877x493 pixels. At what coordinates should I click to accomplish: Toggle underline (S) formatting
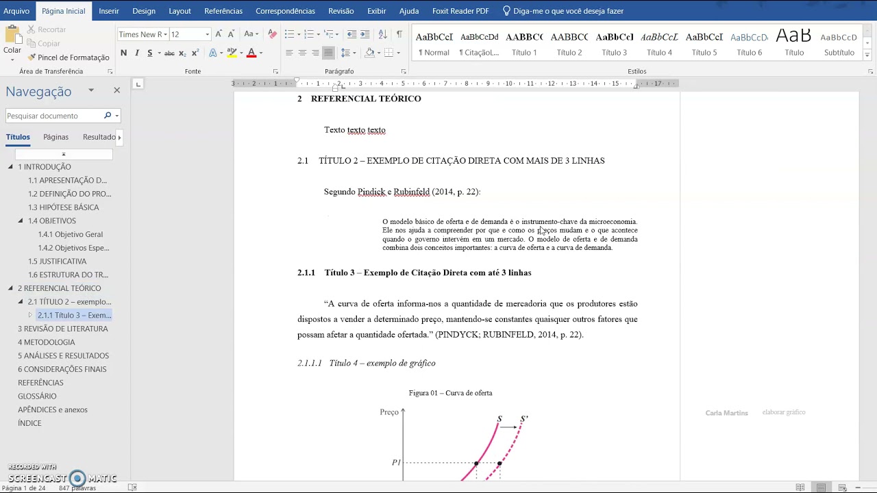coord(149,53)
